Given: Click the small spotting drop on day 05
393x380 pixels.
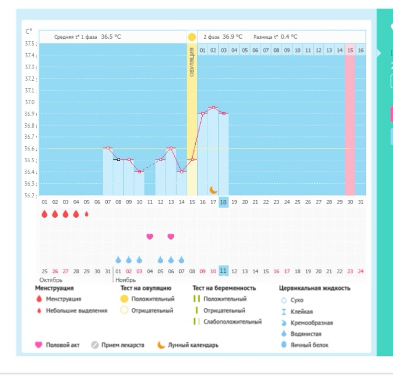Looking at the screenshot, I should pyautogui.click(x=87, y=214).
